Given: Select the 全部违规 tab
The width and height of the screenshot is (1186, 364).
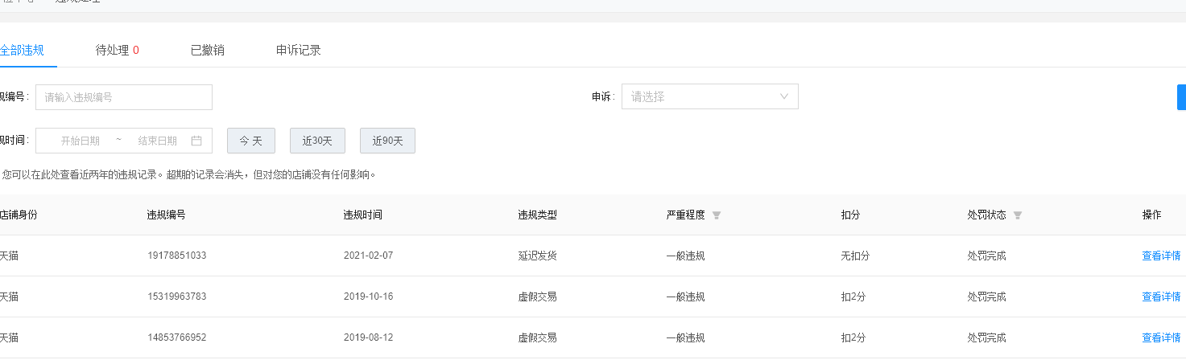Looking at the screenshot, I should [x=22, y=50].
